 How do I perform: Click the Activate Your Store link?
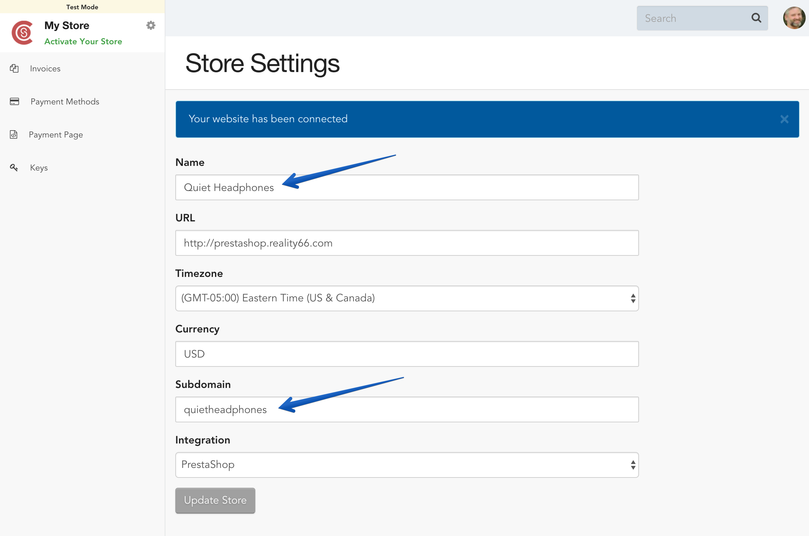(83, 41)
